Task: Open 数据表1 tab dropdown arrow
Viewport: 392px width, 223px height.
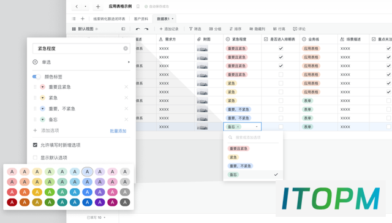Action: coord(173,19)
